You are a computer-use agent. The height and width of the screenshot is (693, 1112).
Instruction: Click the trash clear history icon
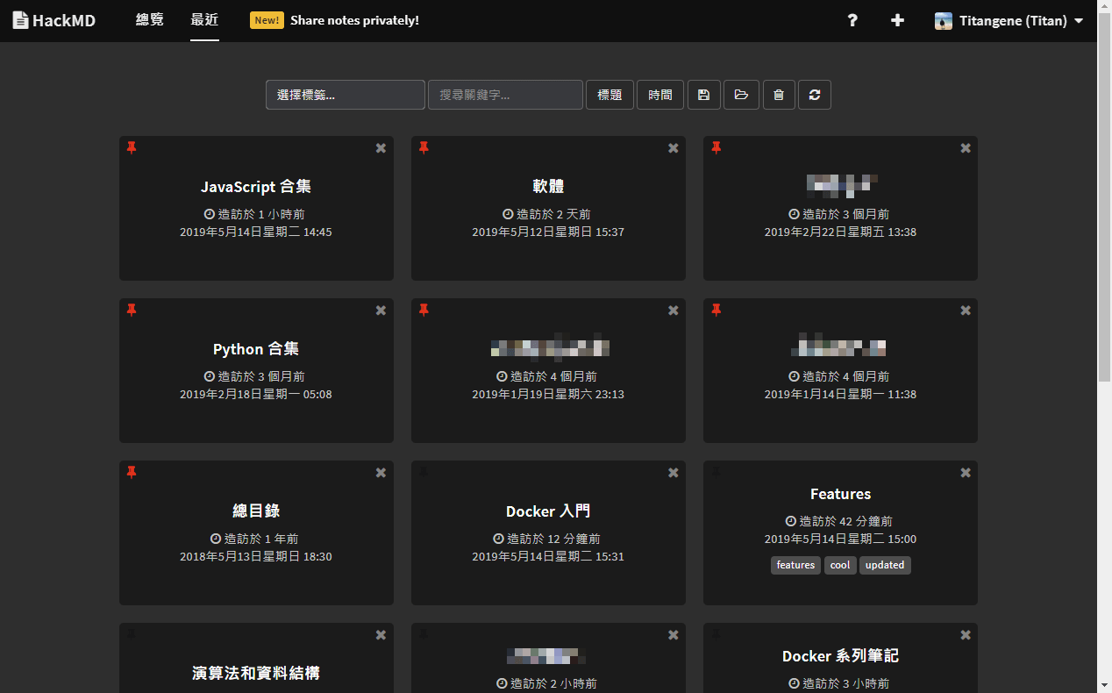tap(779, 95)
